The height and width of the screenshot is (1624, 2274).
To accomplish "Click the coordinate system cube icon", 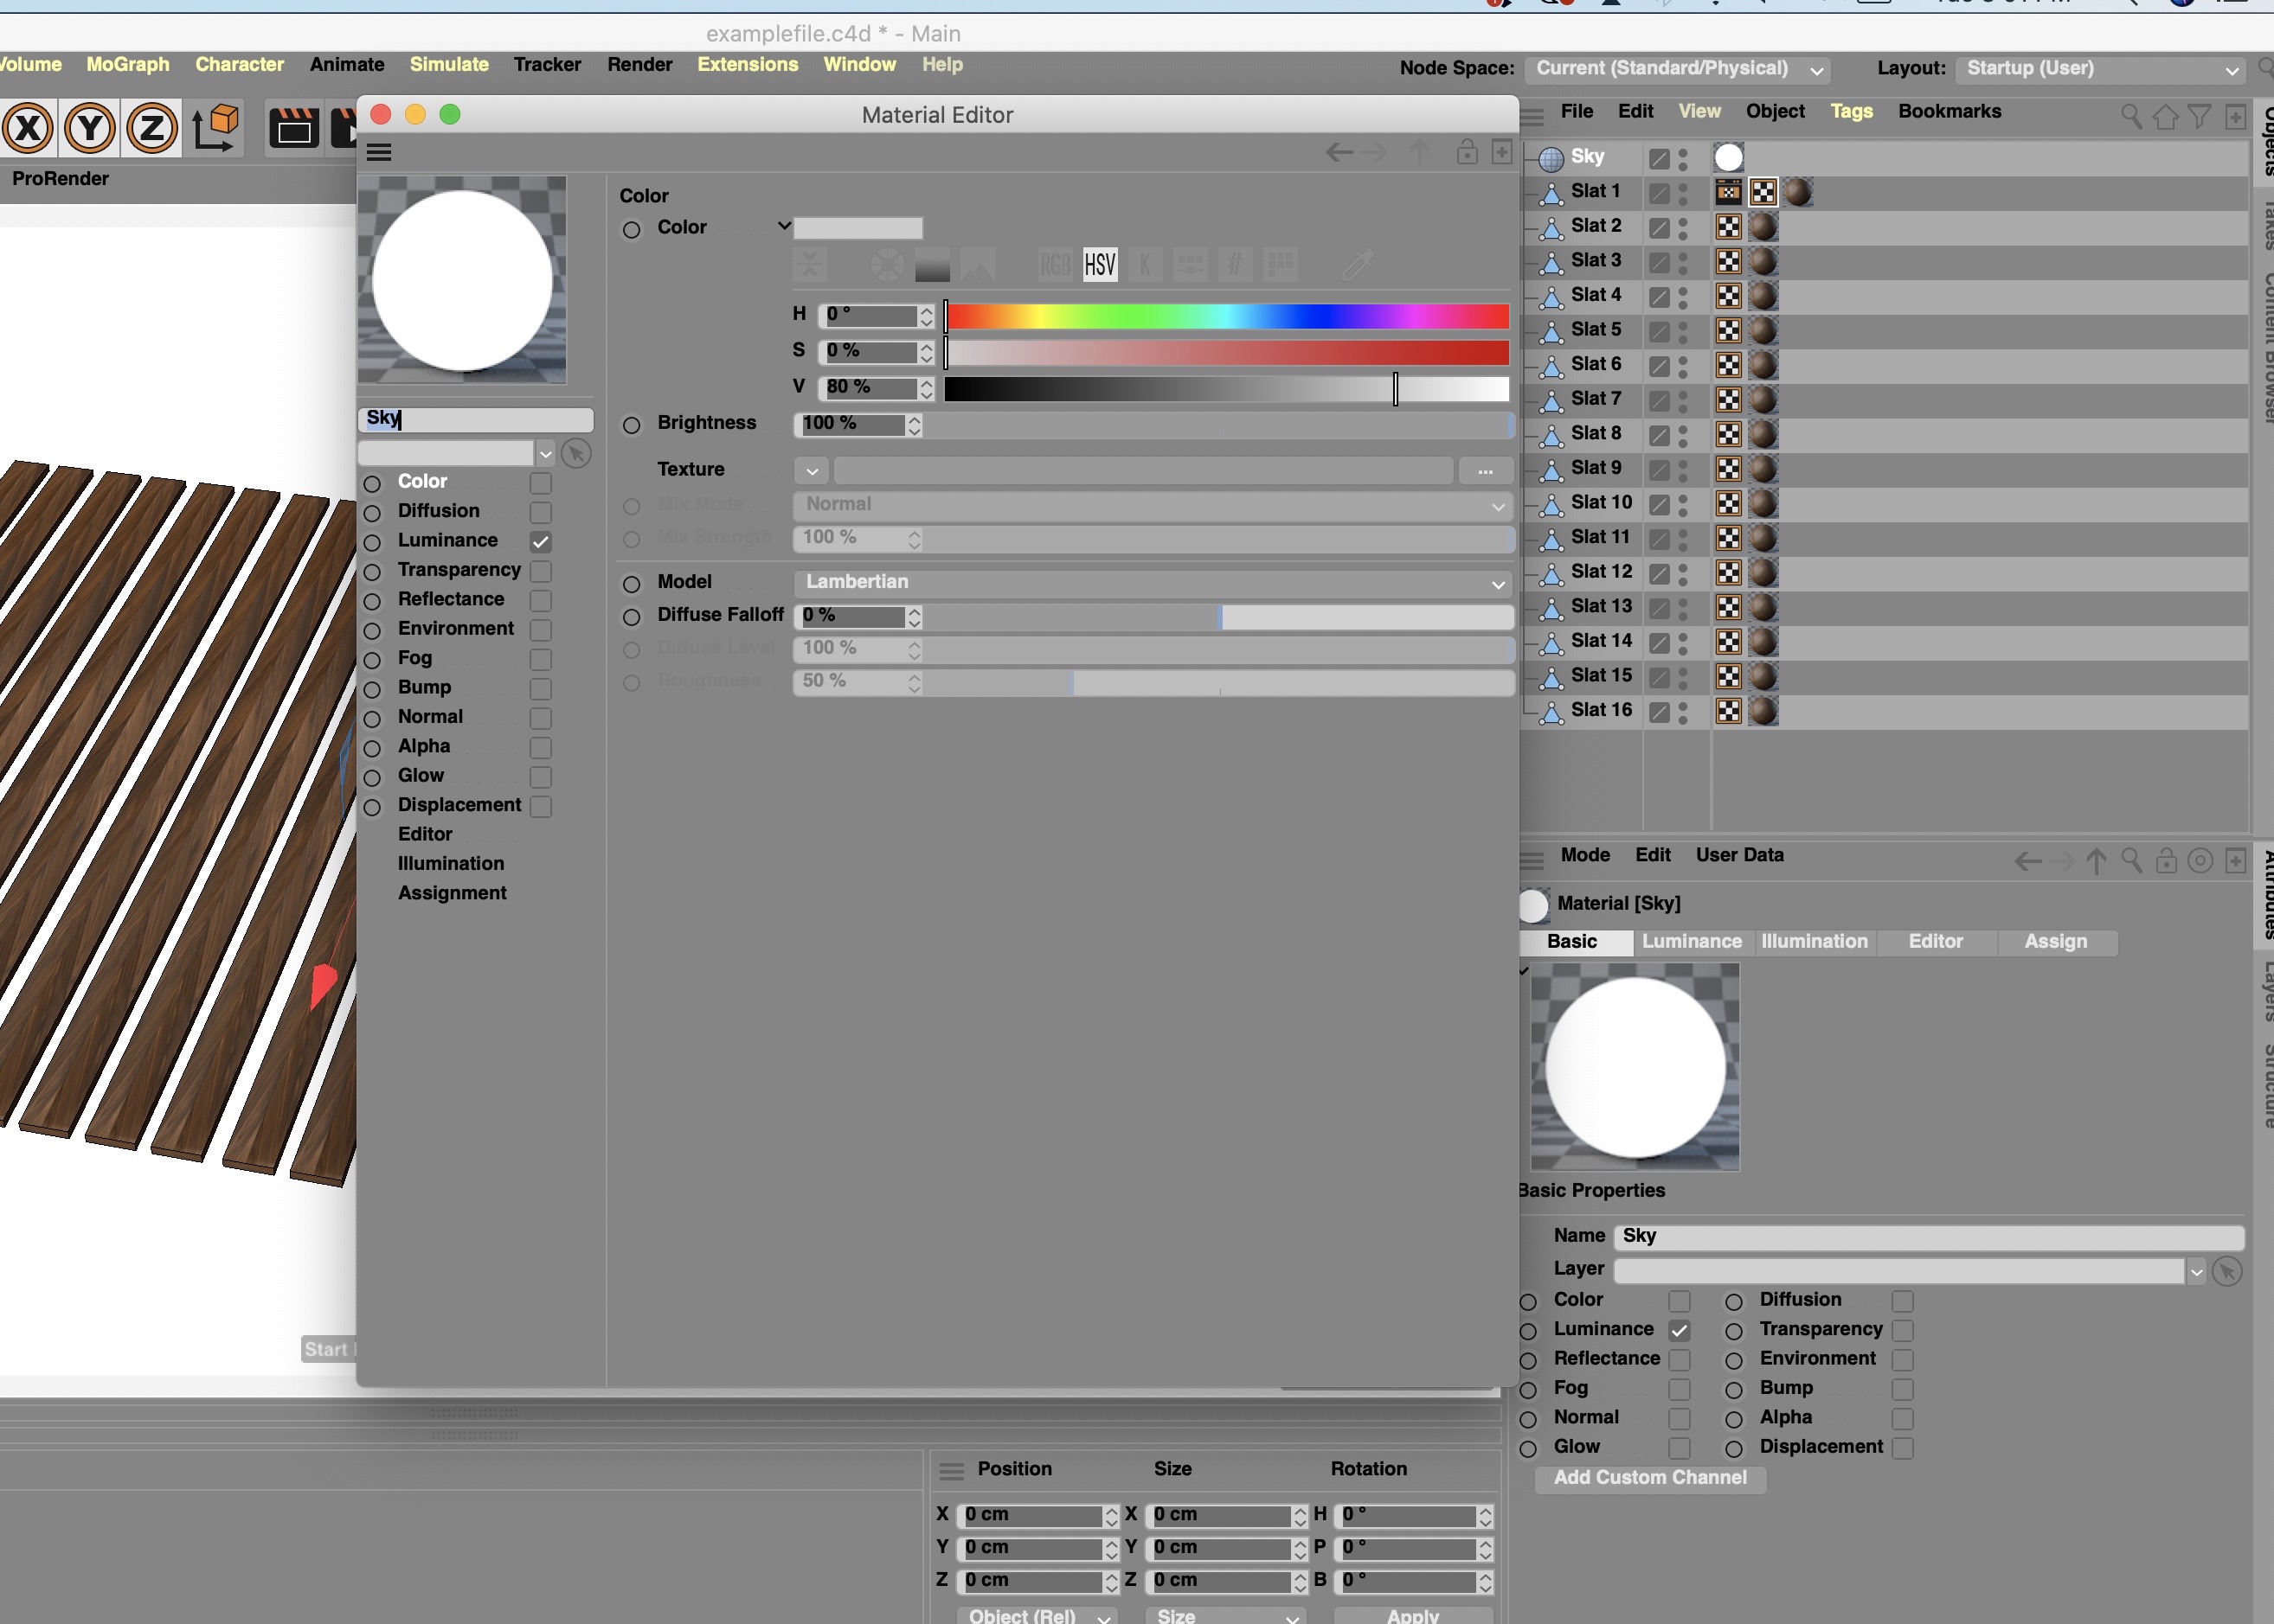I will click(215, 127).
